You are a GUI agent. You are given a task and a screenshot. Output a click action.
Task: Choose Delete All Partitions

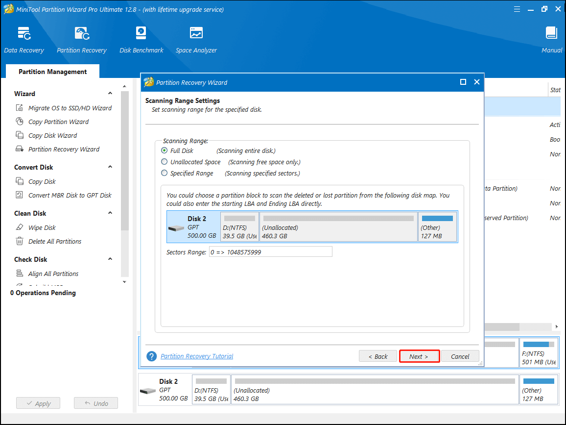(55, 241)
